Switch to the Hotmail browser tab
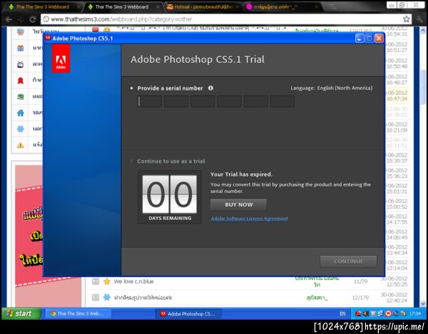Viewport: 428px width, 334px height. [203, 7]
